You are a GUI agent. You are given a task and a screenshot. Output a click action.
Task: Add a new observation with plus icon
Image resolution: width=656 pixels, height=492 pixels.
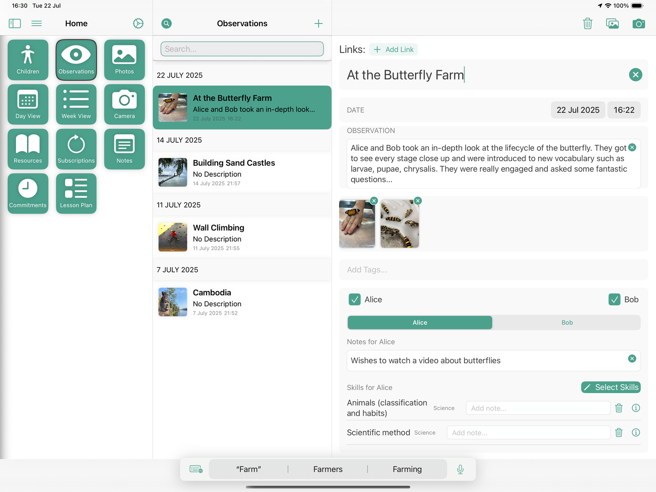(318, 24)
